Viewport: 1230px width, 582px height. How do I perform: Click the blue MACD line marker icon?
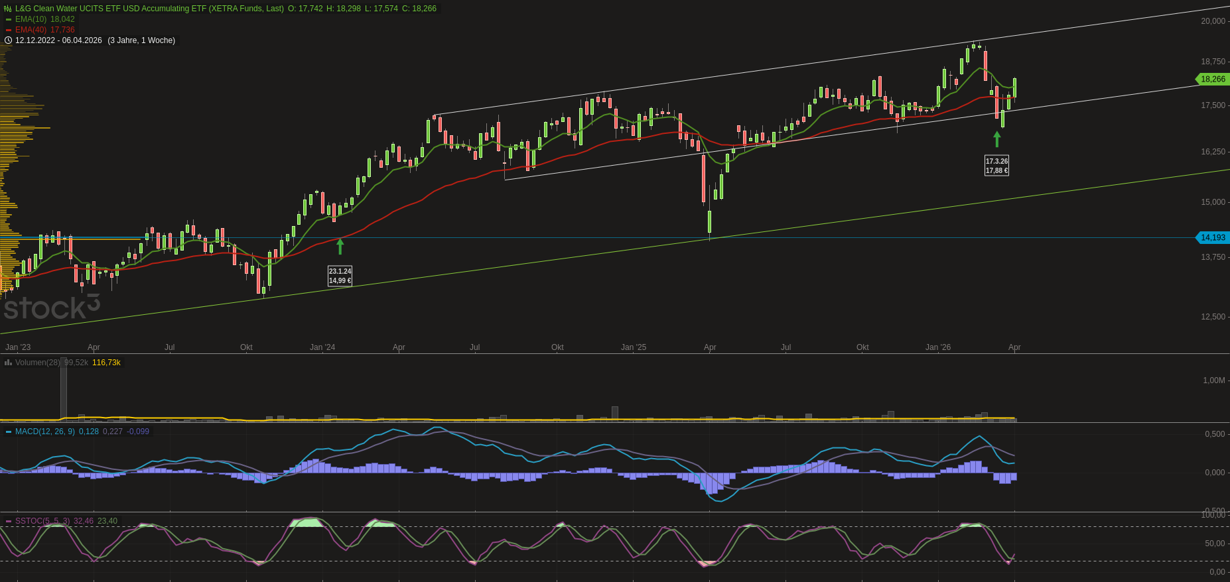(x=9, y=432)
